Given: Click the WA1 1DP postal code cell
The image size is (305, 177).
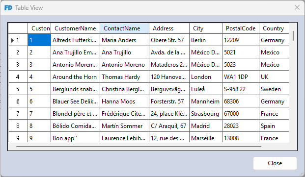Looking at the screenshot, I should point(241,77).
